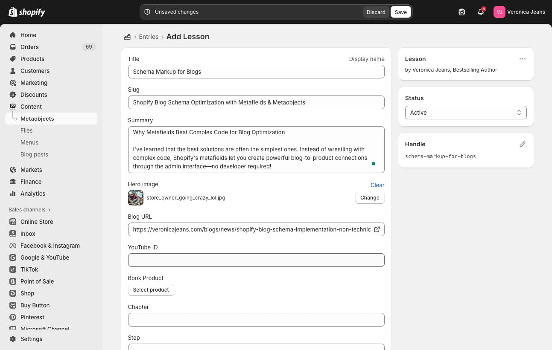Click the metaobjects breadcrumb icon
This screenshot has width=552, height=350.
tap(127, 37)
